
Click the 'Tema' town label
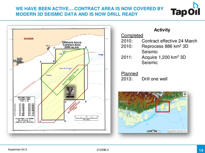coord(48,46)
